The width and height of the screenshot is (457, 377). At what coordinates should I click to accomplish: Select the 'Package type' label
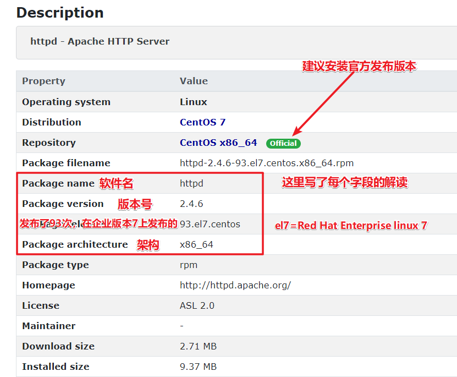pos(56,265)
